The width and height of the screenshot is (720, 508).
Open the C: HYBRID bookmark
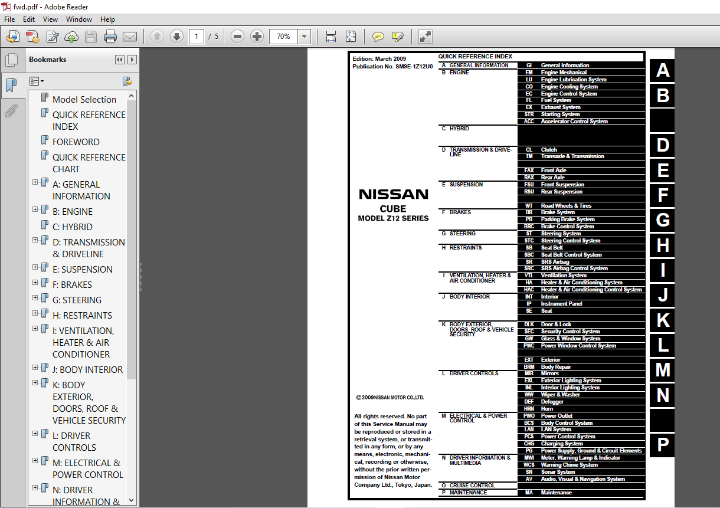pos(73,227)
